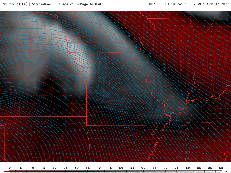The image size is (231, 173).
Task: Click the "F318" forecast hour text
Action: coord(172,4)
